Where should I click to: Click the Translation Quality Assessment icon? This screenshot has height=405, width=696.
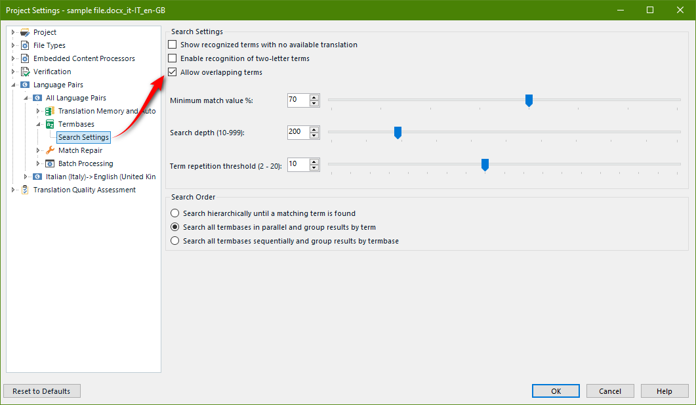pos(25,190)
